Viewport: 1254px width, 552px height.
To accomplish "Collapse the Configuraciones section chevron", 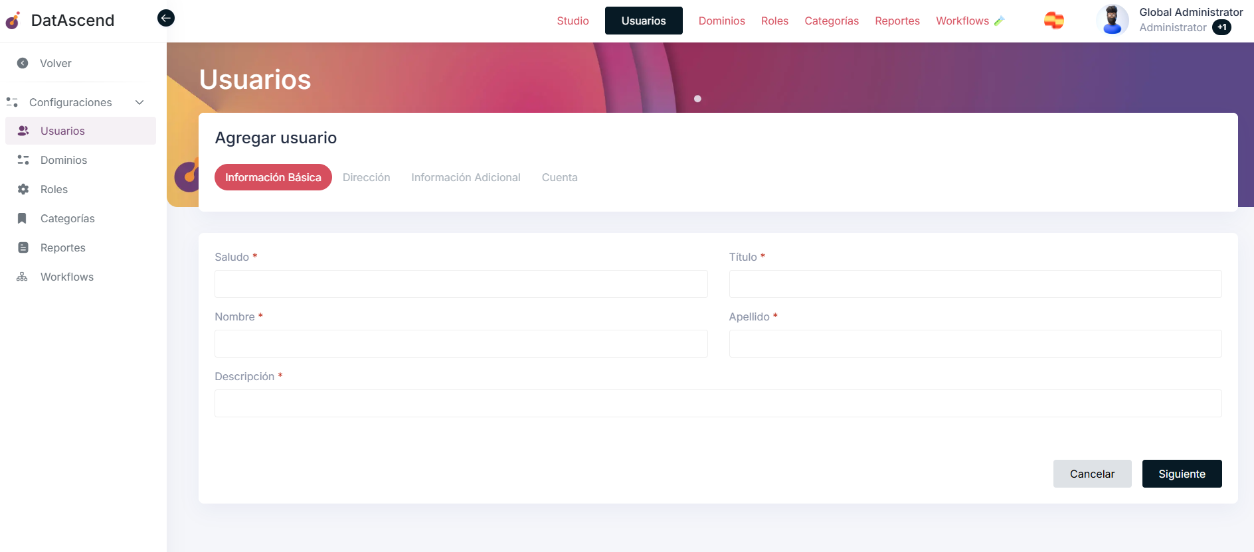I will point(139,102).
